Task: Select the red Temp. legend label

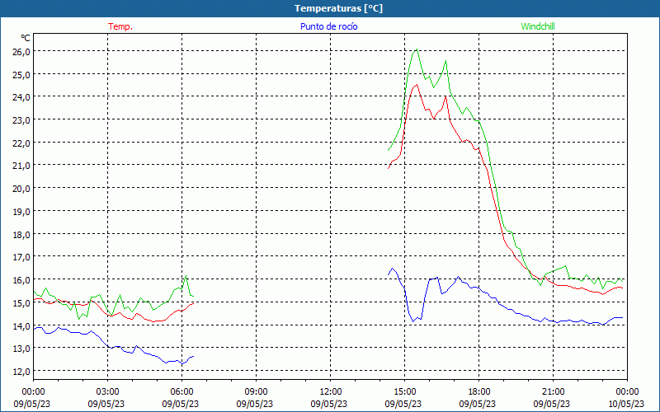Action: point(120,26)
